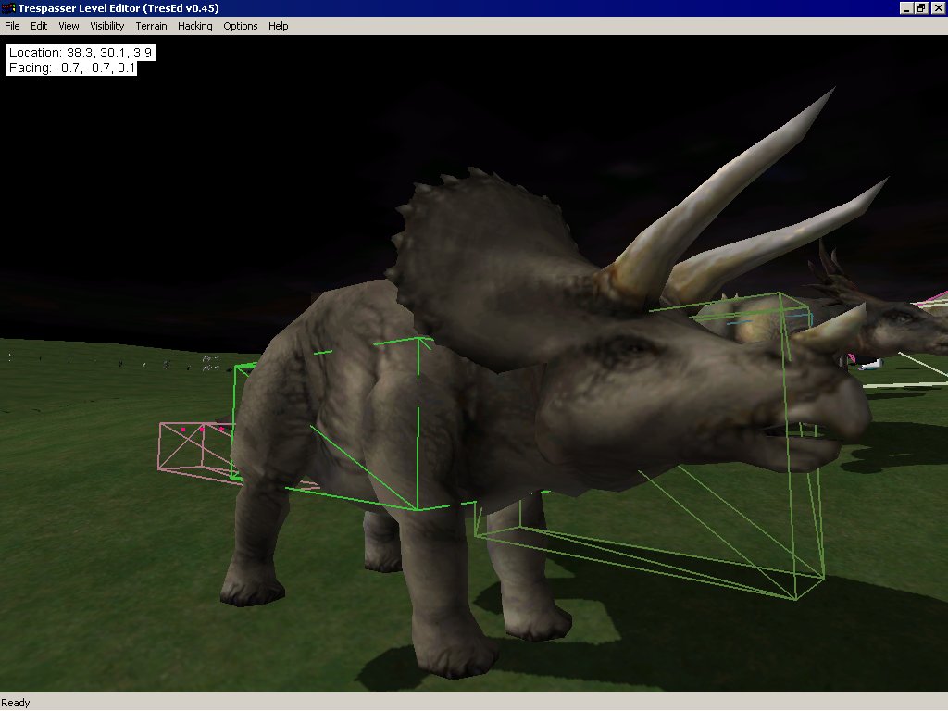Minimize the TresEd window

click(906, 7)
